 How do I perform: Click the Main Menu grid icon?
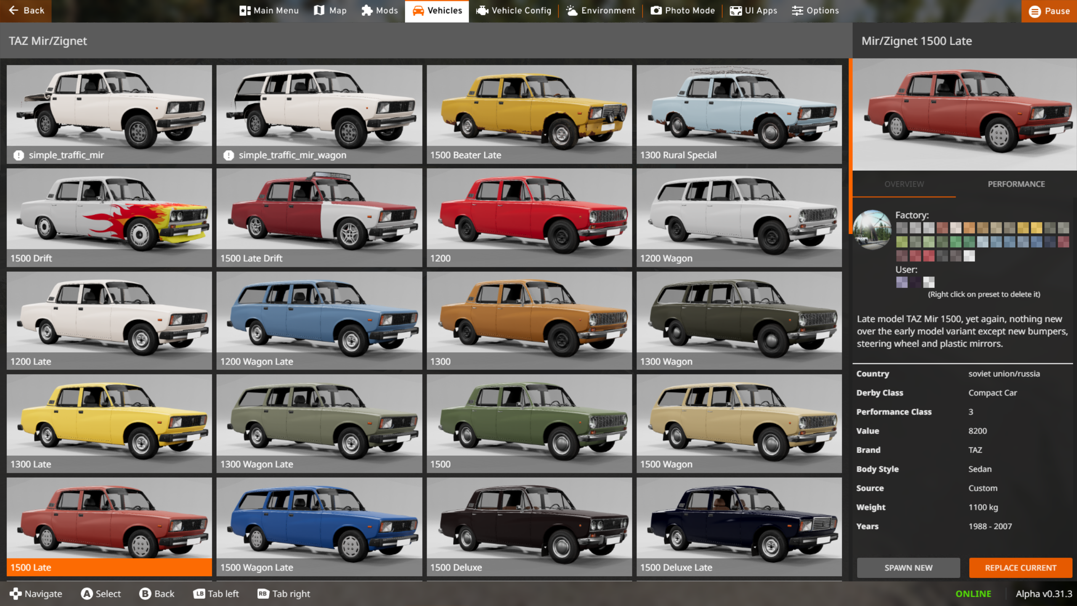tap(244, 11)
